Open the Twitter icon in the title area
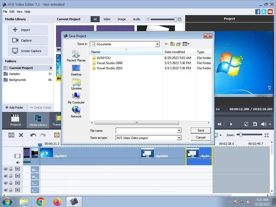Viewport: 276px width, 207px height. (x=264, y=12)
